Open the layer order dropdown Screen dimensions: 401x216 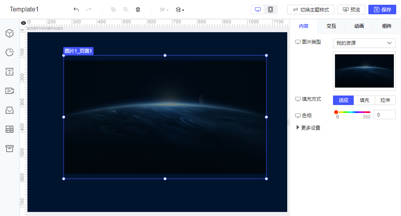(180, 10)
